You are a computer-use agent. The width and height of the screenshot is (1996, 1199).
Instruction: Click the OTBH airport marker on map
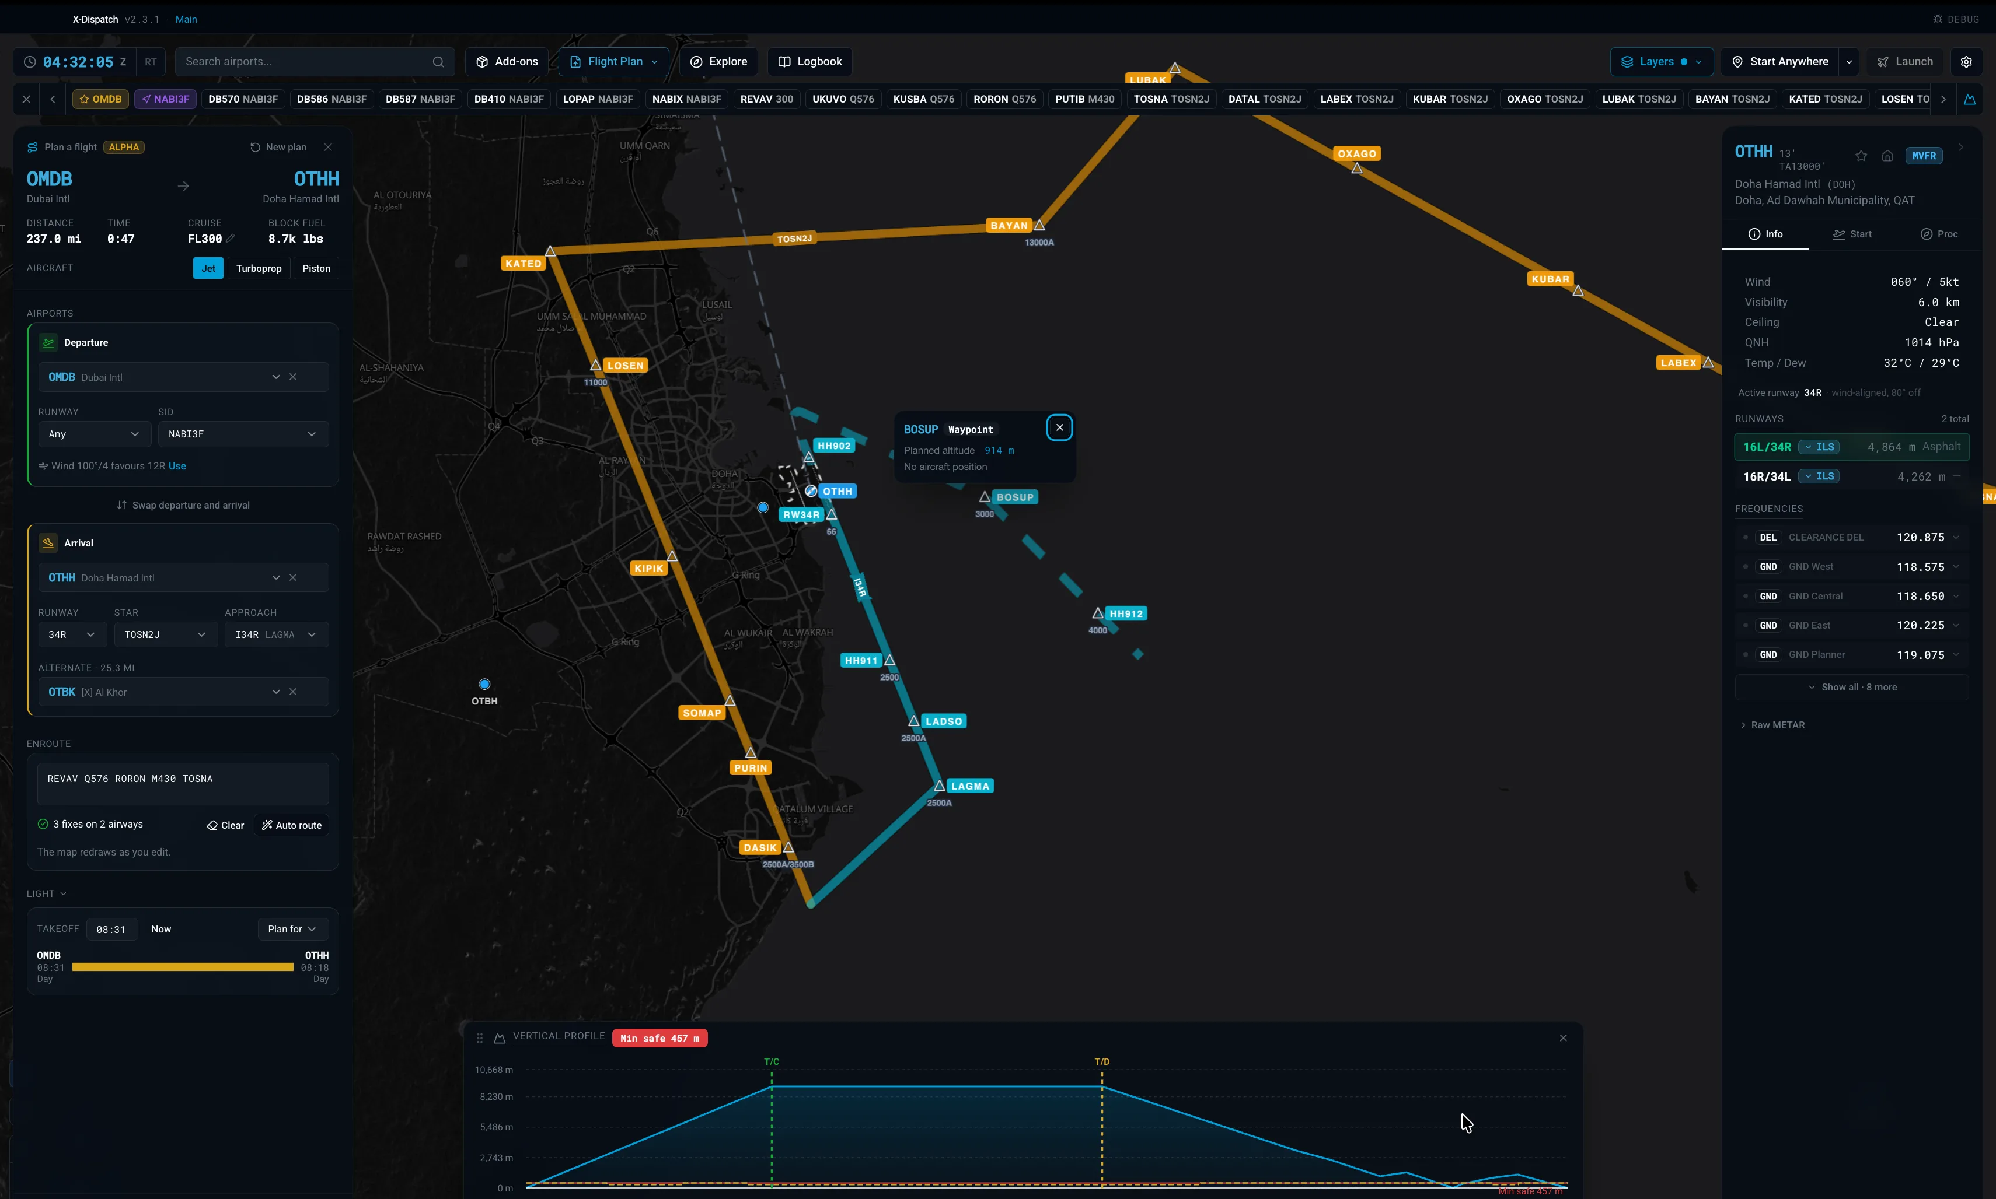[x=484, y=683]
